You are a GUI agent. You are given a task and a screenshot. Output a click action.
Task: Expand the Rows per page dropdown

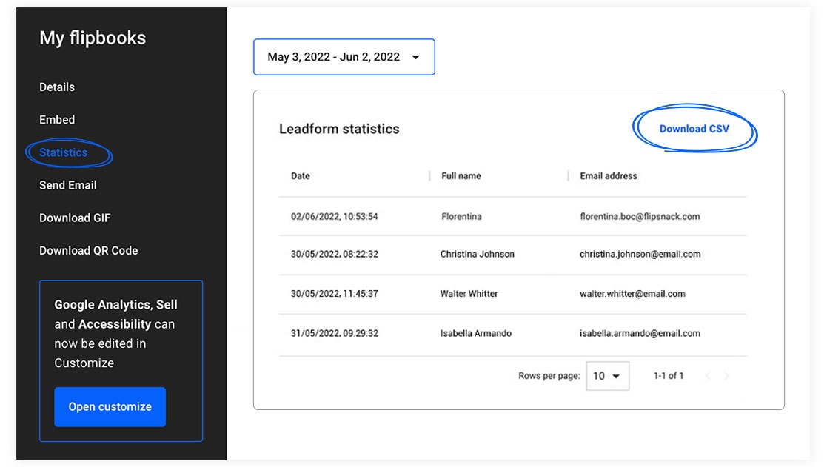pos(608,376)
